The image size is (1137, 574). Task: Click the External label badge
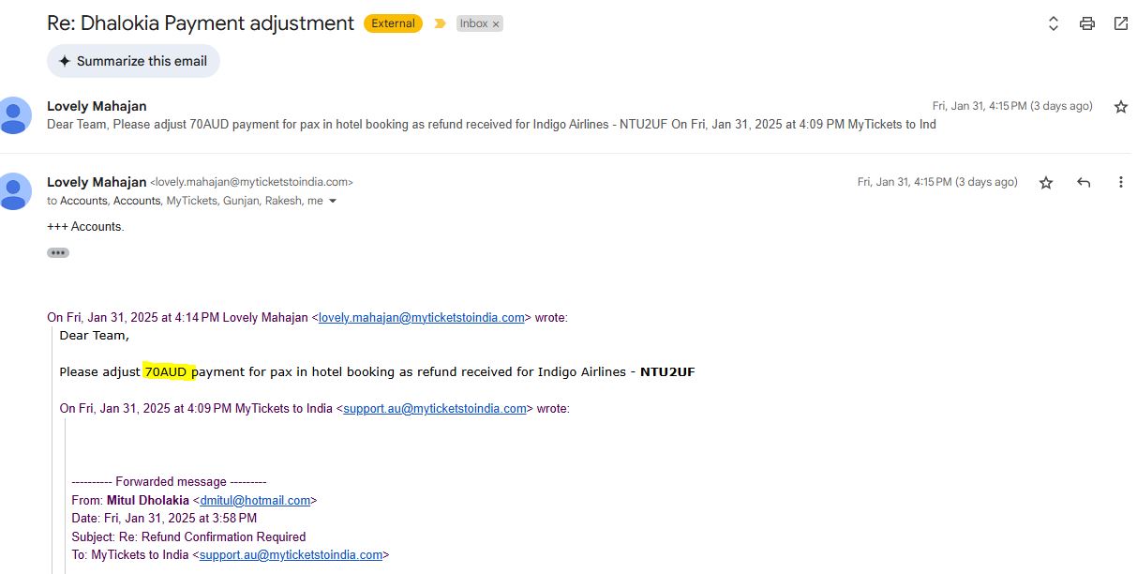393,23
